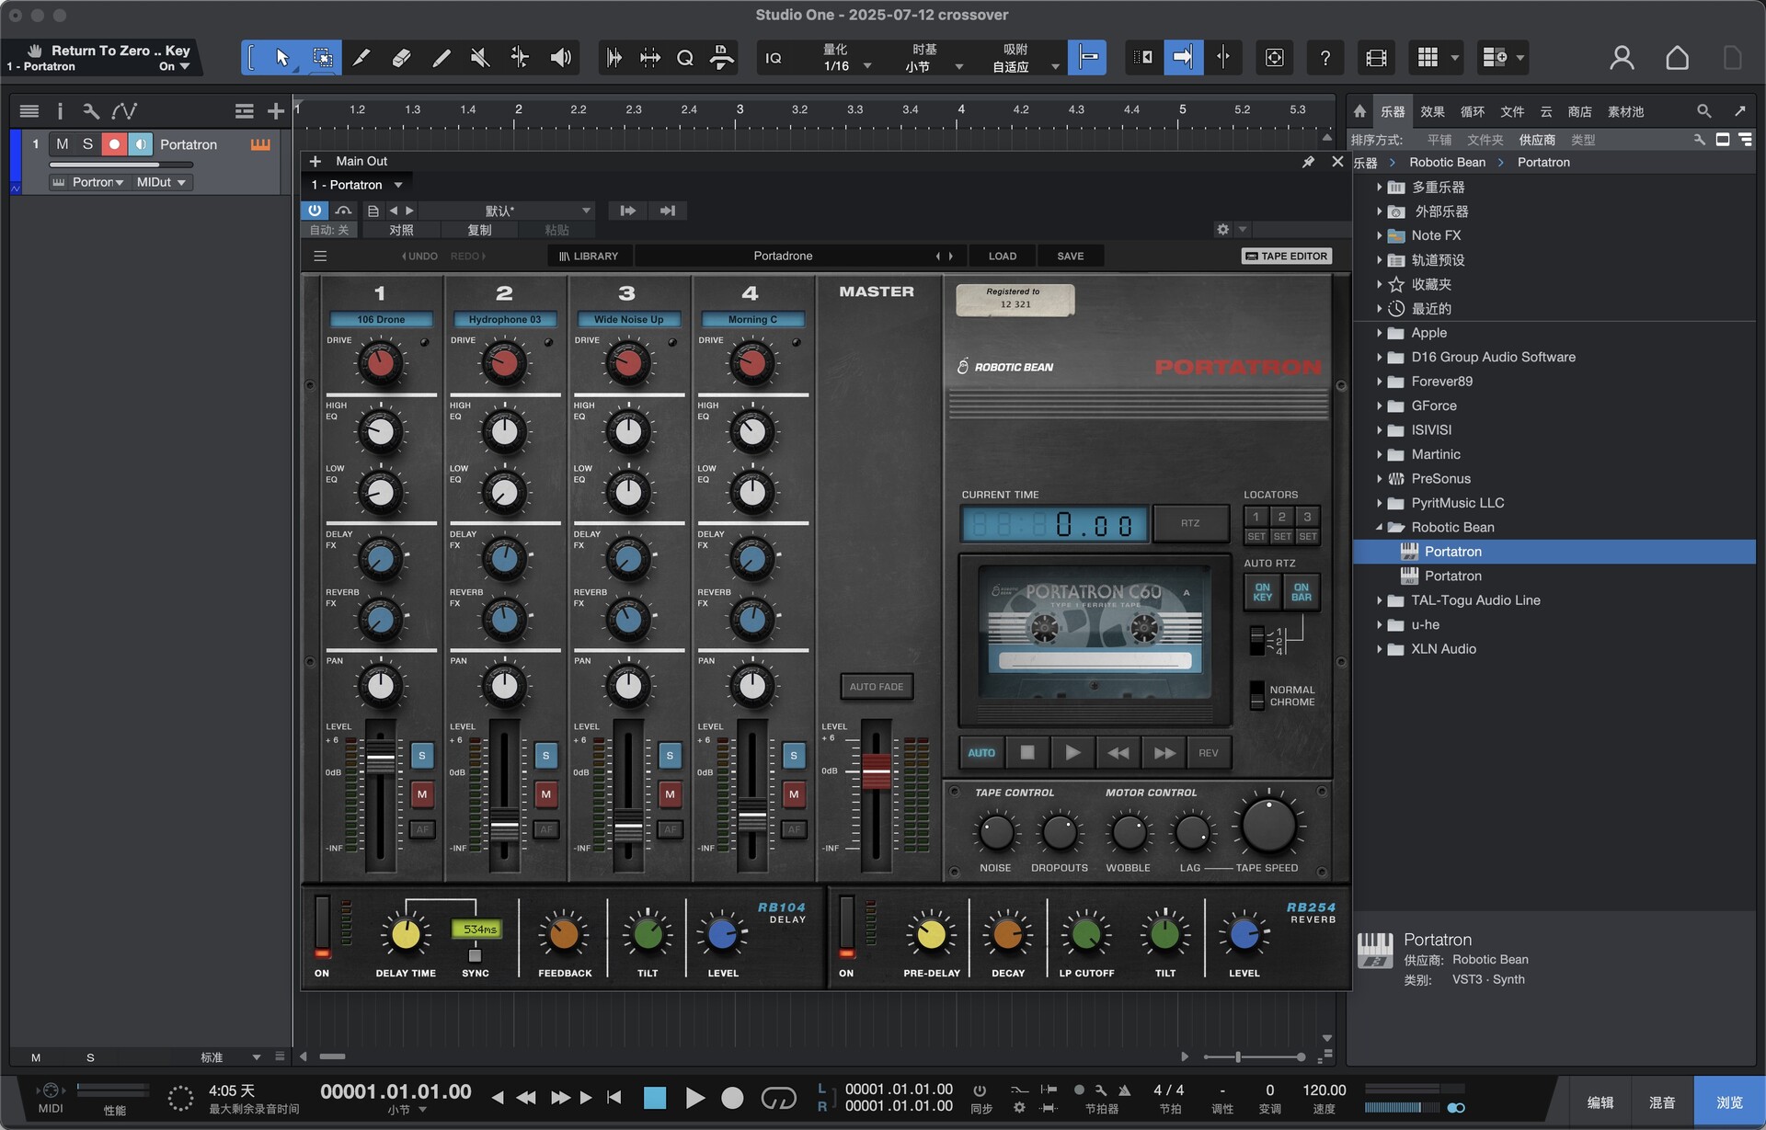
Task: Click the tape rewind button
Action: click(x=1118, y=753)
